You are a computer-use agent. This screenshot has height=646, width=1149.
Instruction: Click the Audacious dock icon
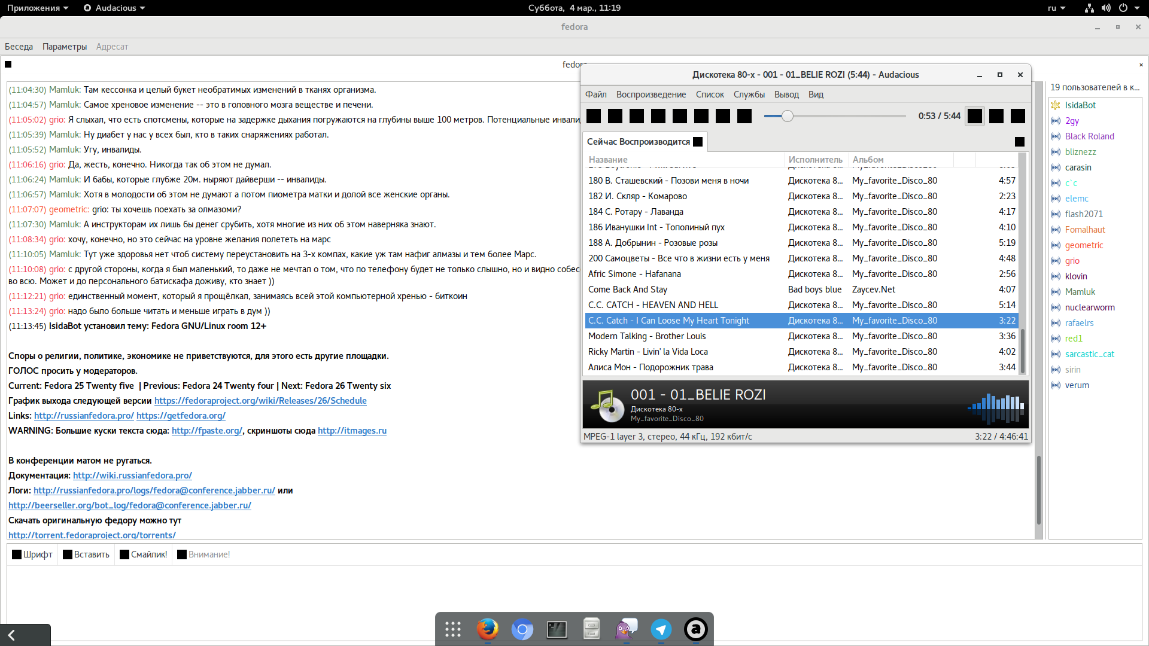pos(695,629)
